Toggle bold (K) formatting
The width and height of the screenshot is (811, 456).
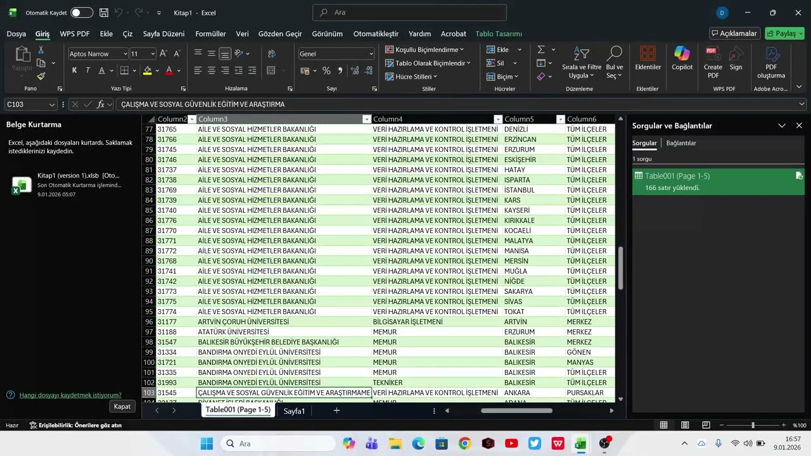[74, 70]
